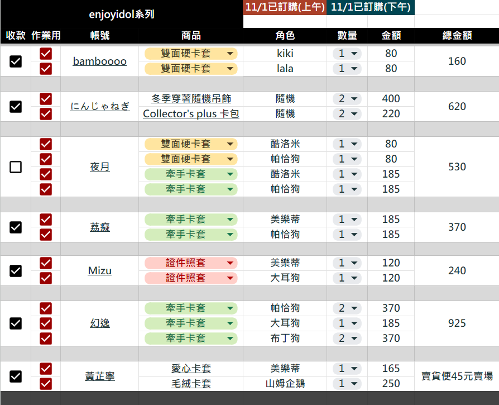Screen dimensions: 499x405
Task: Toggle payment checkbox for bamboooo
Action: [x=16, y=61]
